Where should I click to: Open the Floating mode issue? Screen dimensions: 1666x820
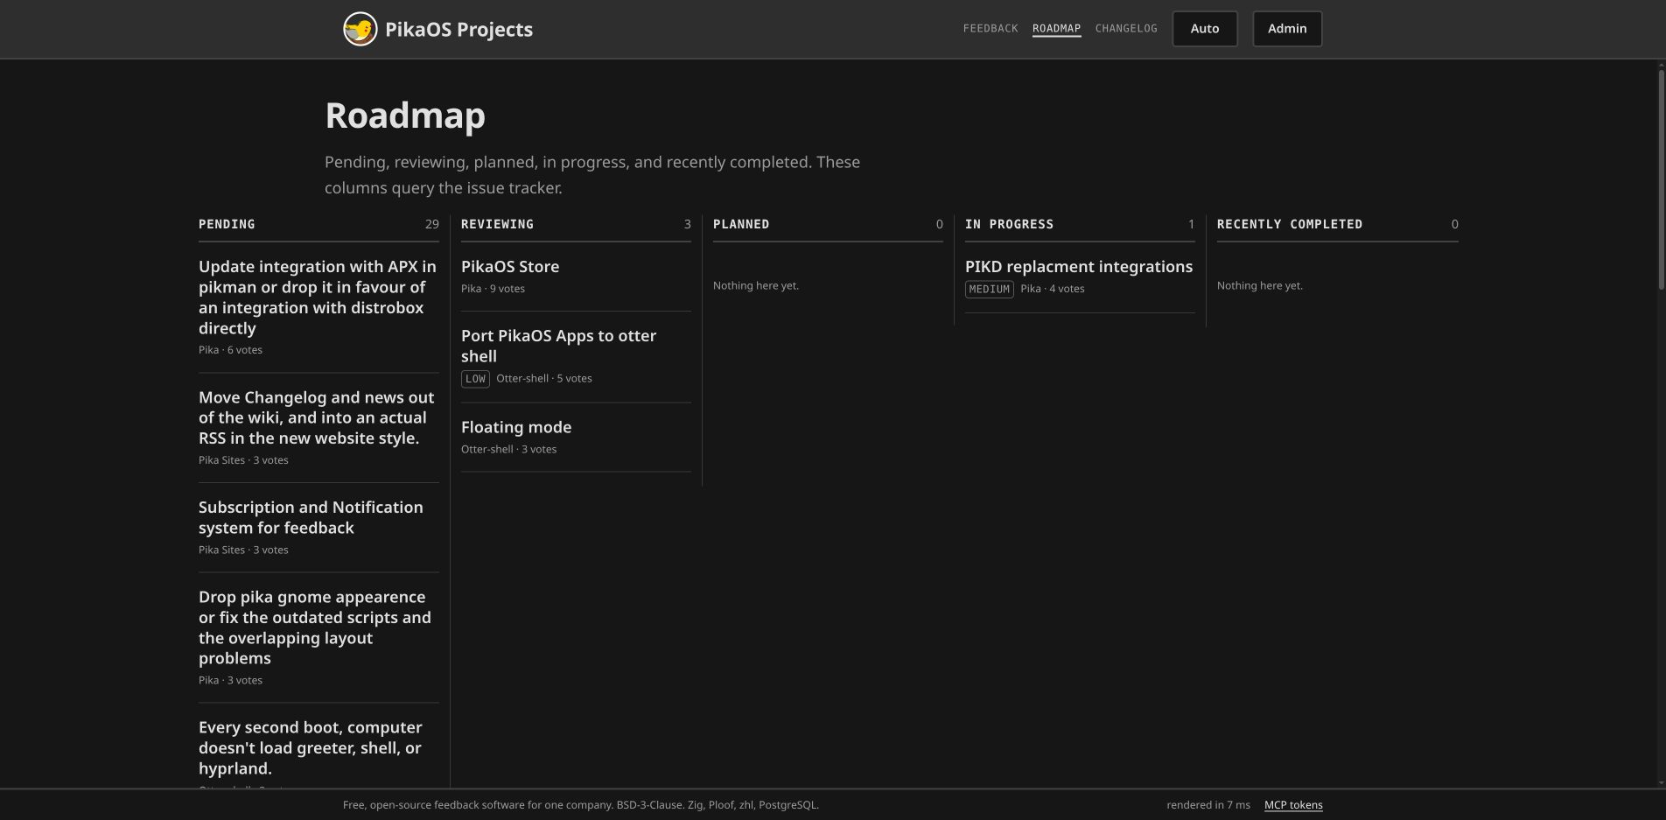516,427
